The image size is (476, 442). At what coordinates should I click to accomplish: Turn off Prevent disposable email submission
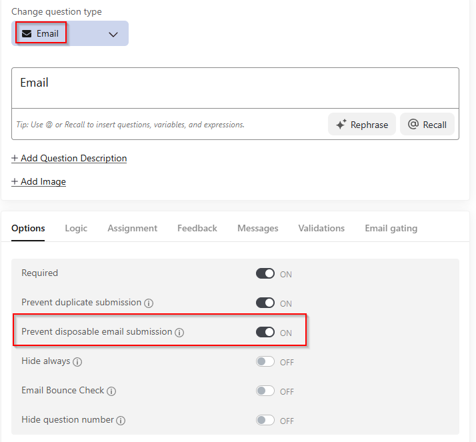265,332
